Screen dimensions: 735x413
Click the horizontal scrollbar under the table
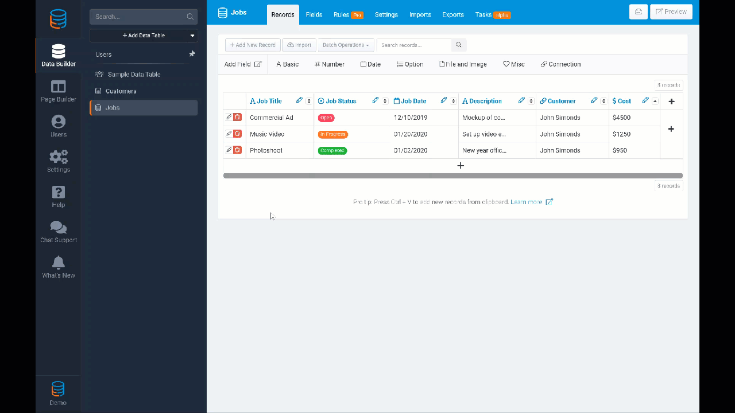coord(453,176)
